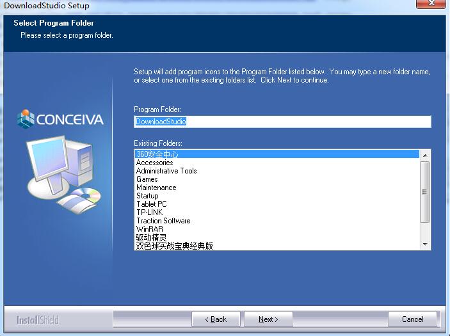This screenshot has width=450, height=336.
Task: Choose the Tablet PC folder
Action: pos(151,204)
